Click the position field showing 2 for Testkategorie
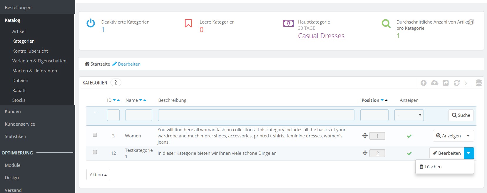 pyautogui.click(x=377, y=153)
